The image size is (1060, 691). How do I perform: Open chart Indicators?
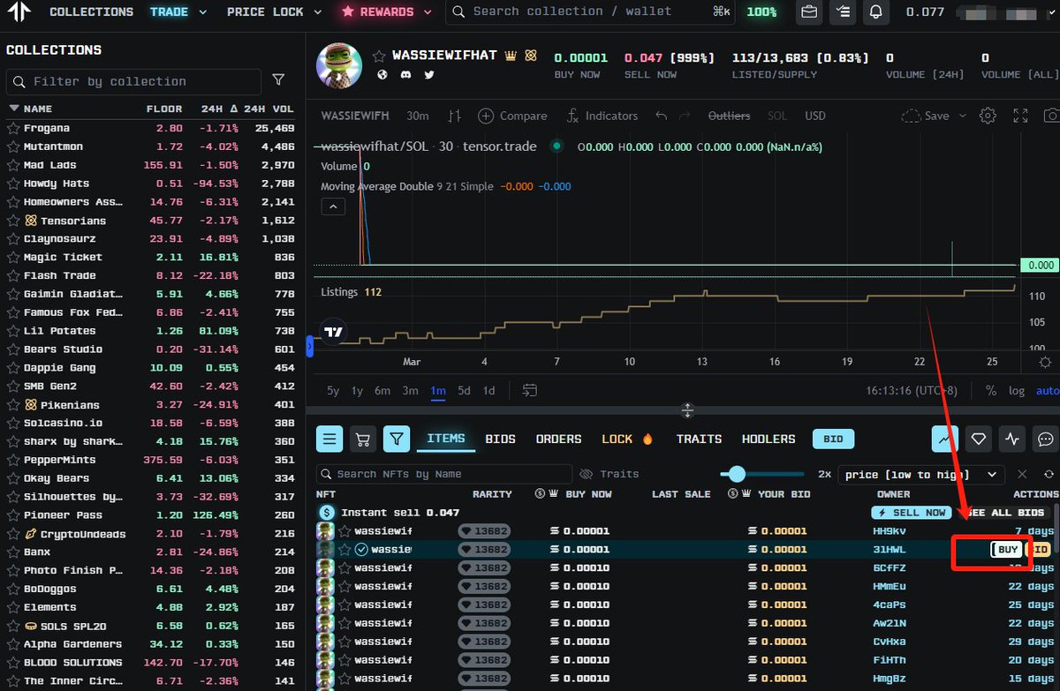(x=602, y=116)
